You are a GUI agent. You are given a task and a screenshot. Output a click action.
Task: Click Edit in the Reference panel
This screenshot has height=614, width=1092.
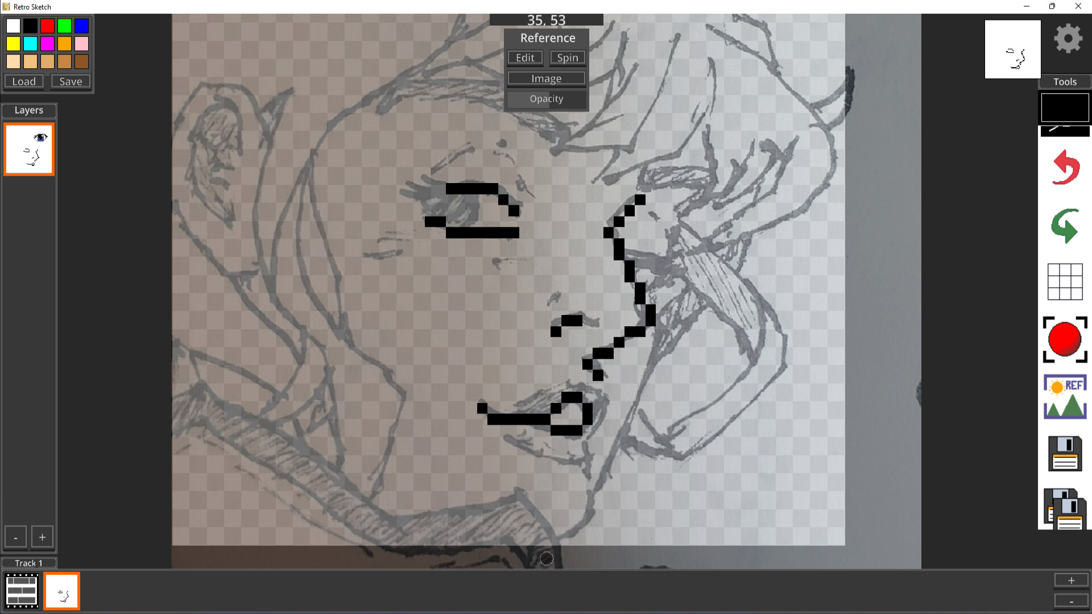coord(524,57)
